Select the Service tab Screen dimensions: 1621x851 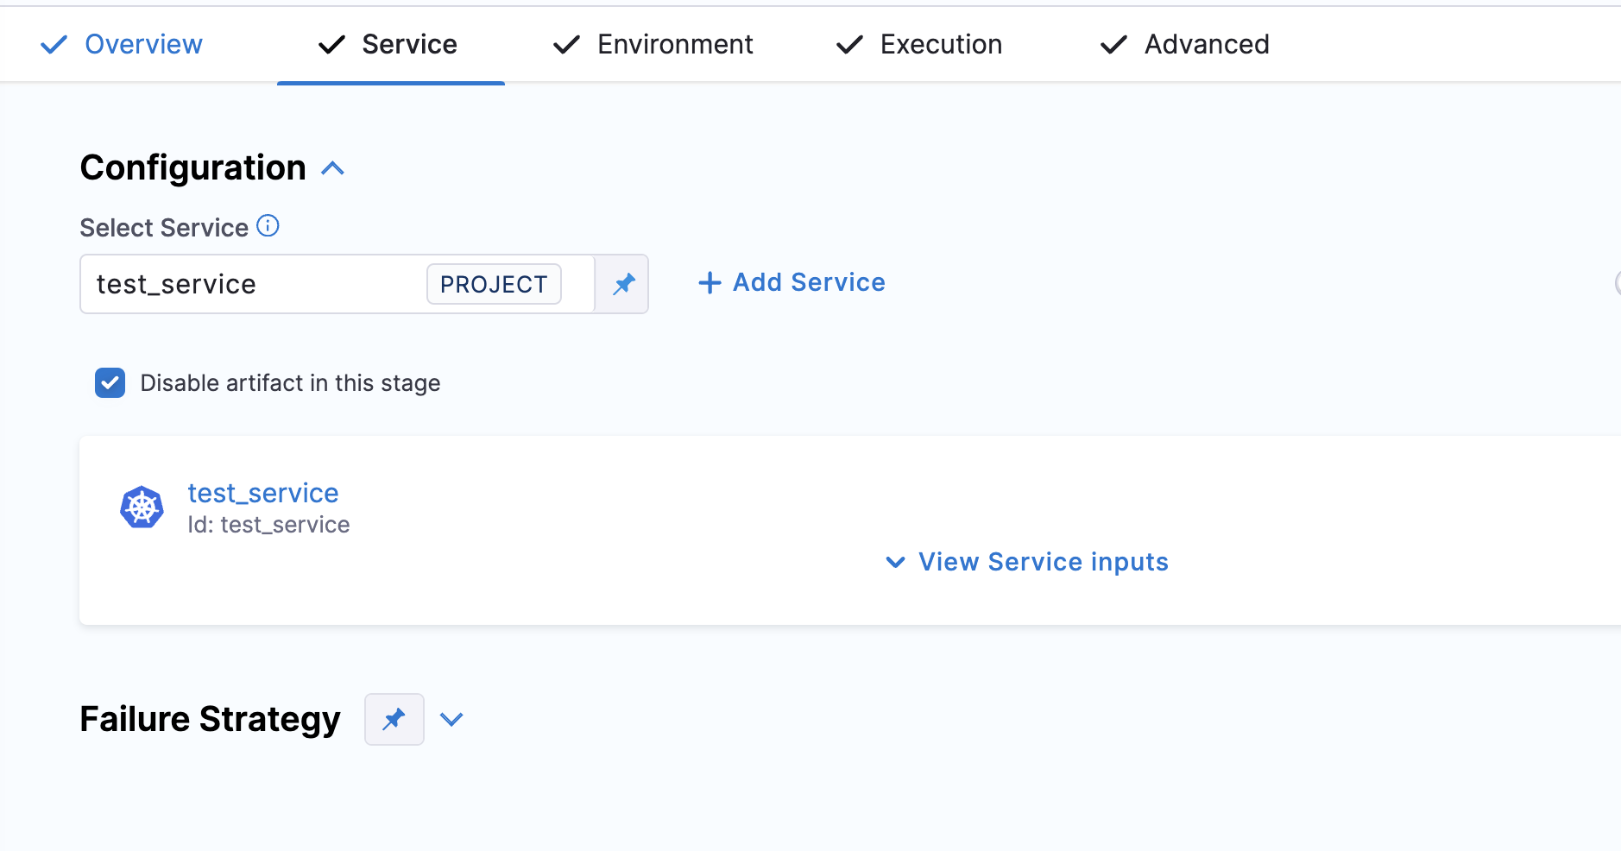(x=408, y=45)
